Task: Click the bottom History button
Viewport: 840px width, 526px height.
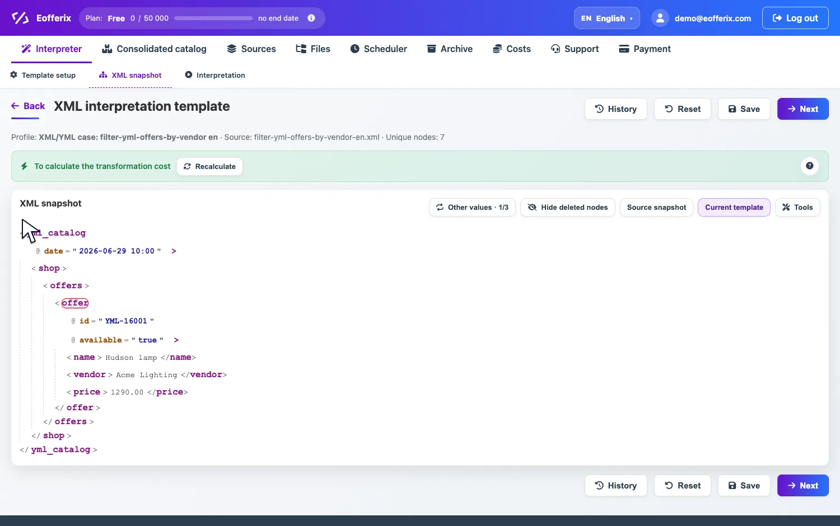Action: [616, 486]
